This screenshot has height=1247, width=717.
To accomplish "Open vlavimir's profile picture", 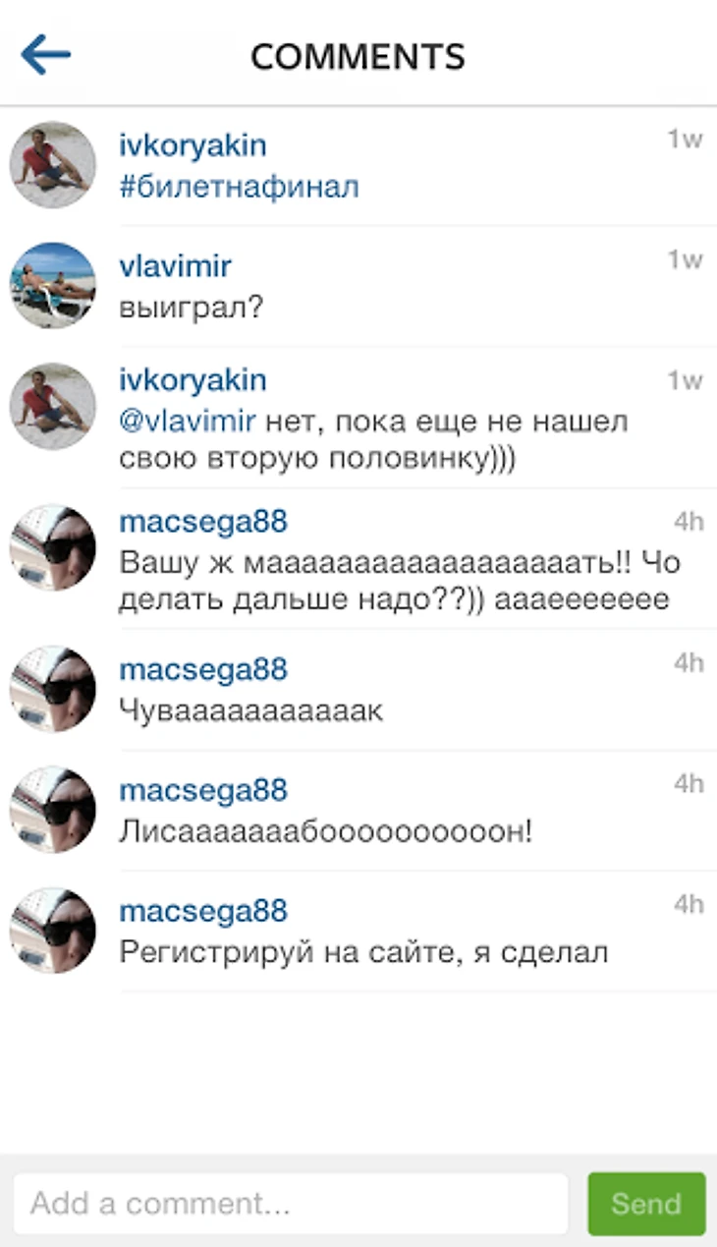I will [53, 286].
